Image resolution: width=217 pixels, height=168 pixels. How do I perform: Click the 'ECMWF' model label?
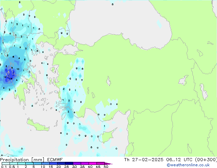55,160
